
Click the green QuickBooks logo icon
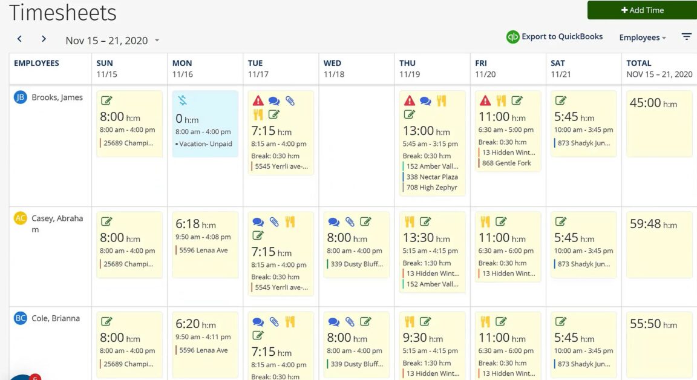click(512, 37)
